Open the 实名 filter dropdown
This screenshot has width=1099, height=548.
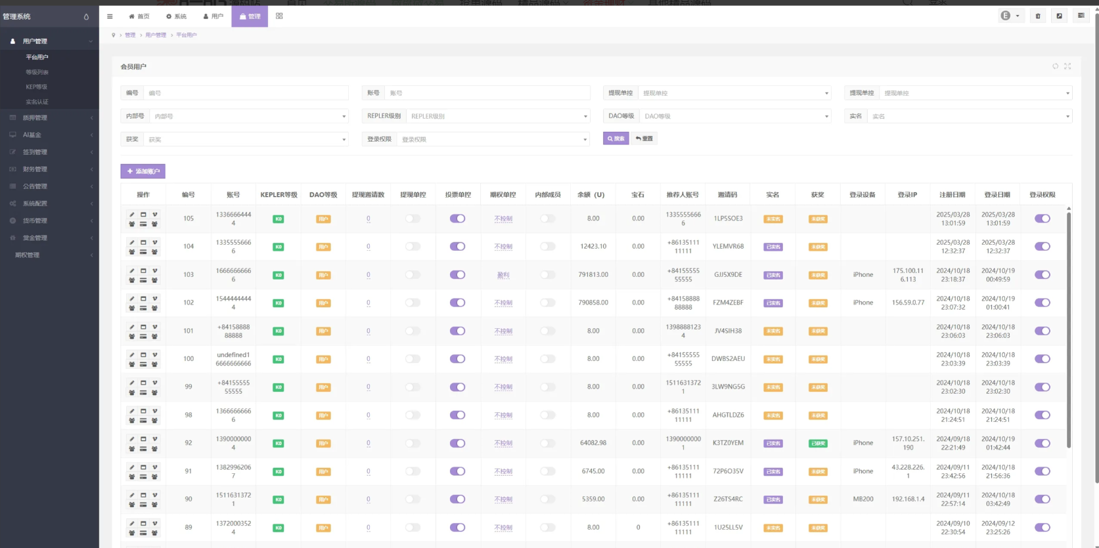tap(969, 116)
